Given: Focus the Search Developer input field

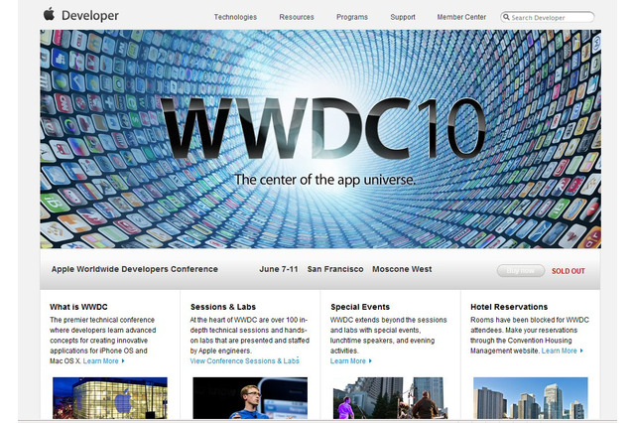Looking at the screenshot, I should (x=548, y=17).
